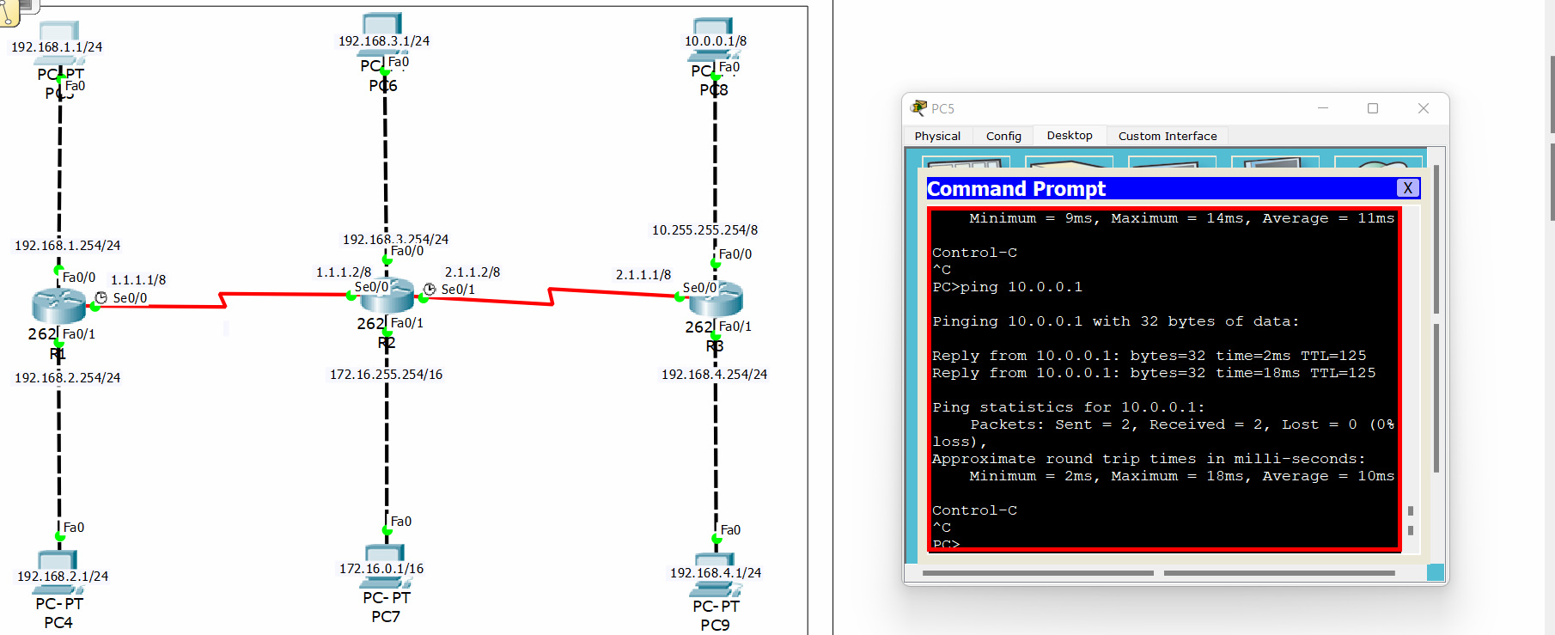Click the clock icon on R2 Se0/1
Image resolution: width=1555 pixels, height=635 pixels.
[430, 289]
